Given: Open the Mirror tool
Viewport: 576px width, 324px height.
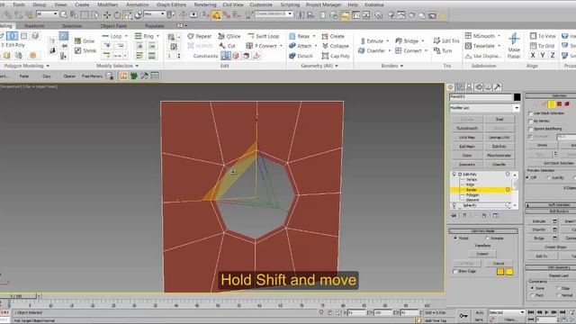Looking at the screenshot, I should tap(300, 15).
